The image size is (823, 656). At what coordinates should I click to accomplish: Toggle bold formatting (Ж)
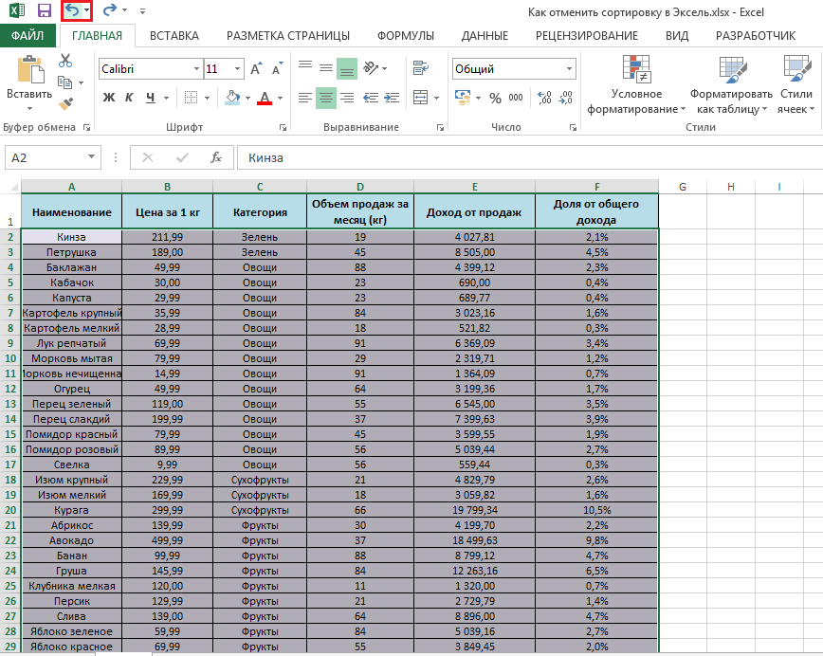coord(108,98)
